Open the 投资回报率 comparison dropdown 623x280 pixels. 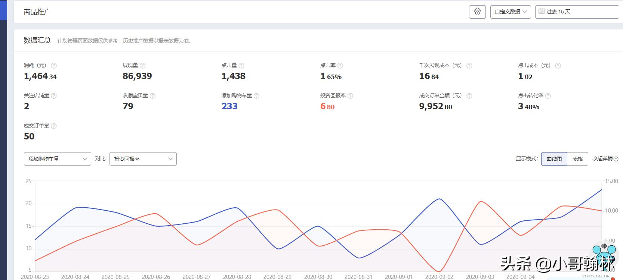pyautogui.click(x=143, y=159)
